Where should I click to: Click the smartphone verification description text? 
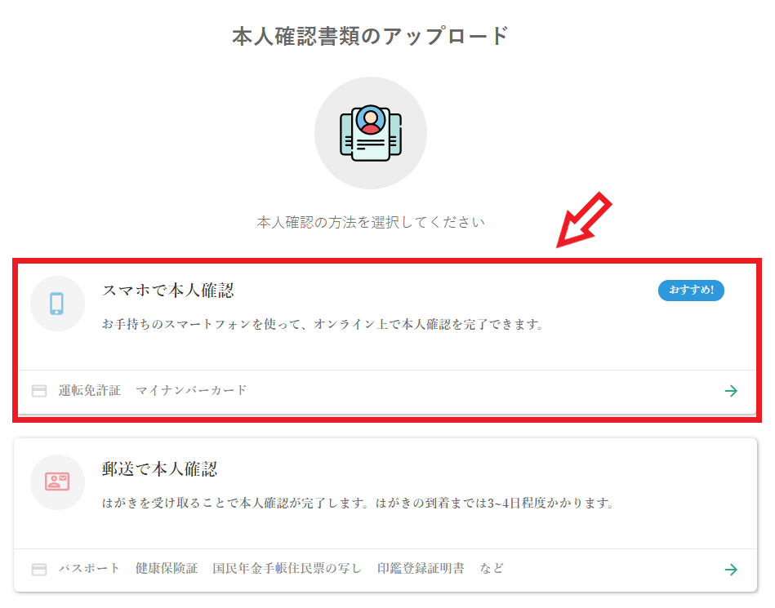(x=323, y=325)
